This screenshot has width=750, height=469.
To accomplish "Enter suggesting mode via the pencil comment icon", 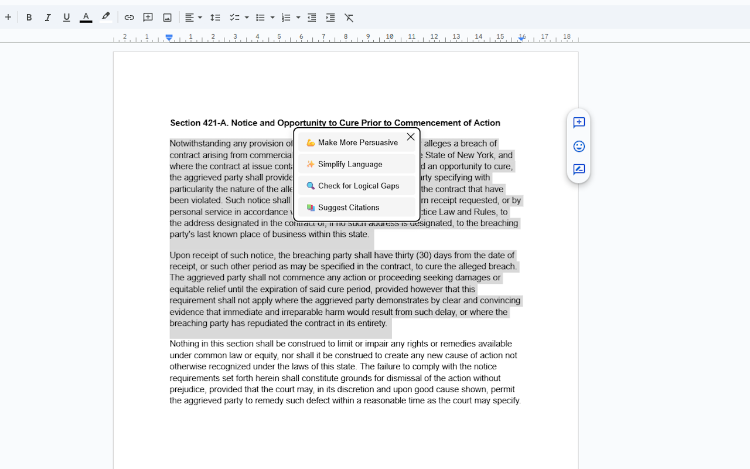I will click(579, 169).
